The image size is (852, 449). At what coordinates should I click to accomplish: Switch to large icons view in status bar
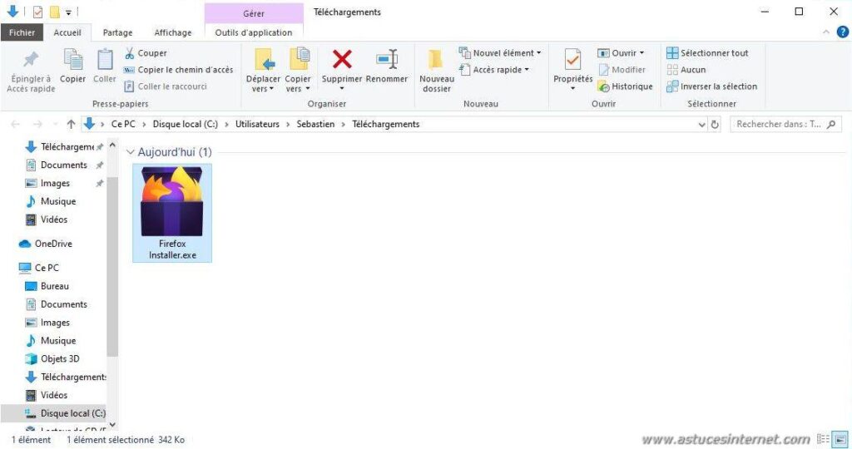[x=840, y=439]
